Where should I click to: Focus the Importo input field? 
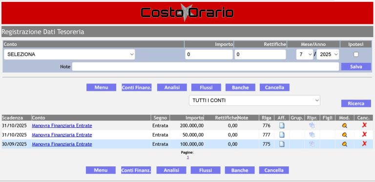(209, 55)
